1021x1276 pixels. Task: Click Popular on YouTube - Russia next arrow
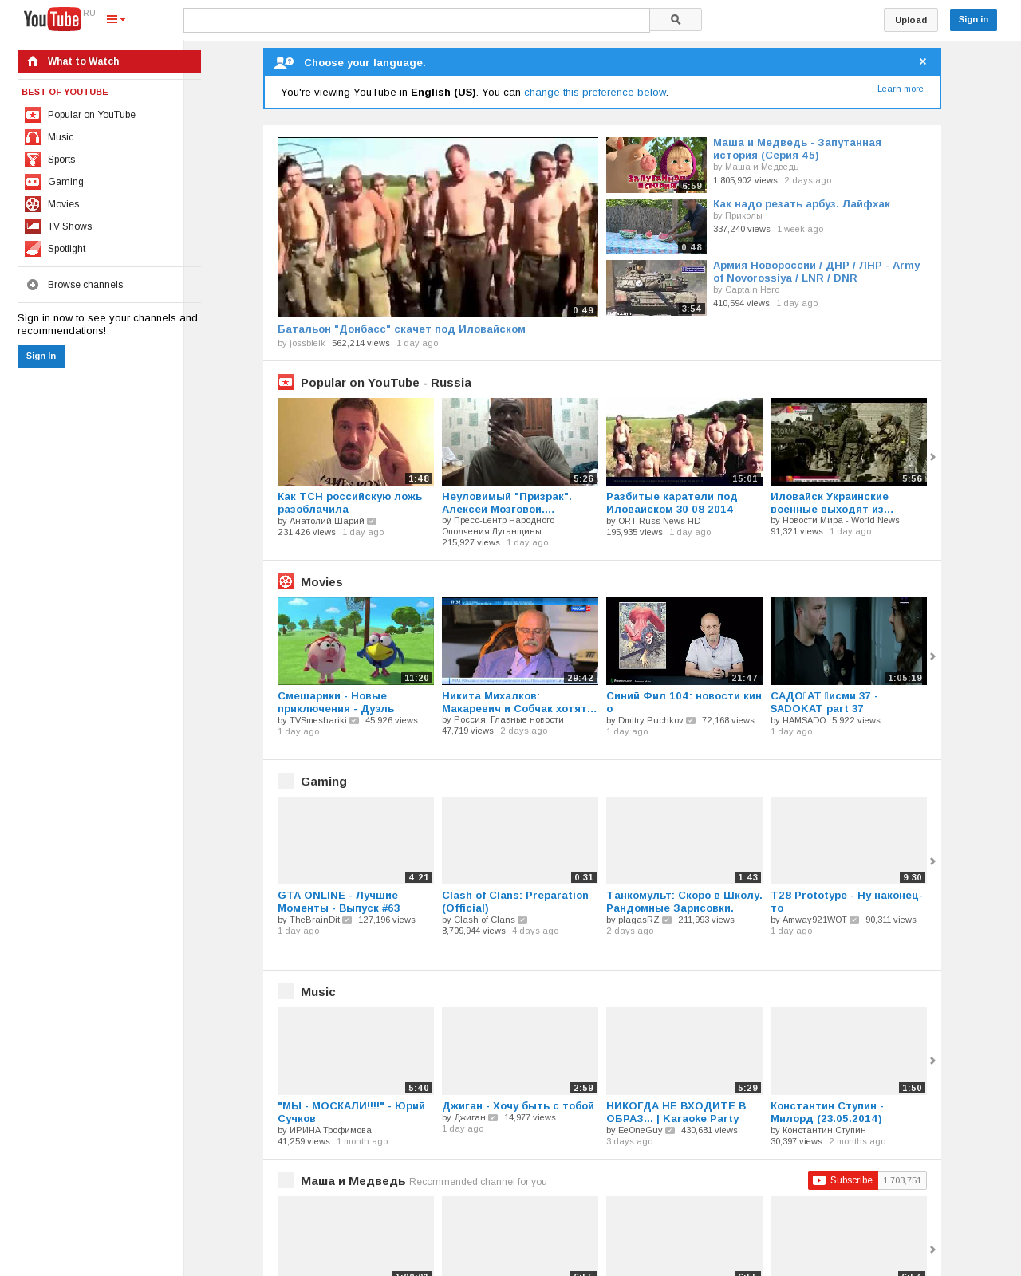(932, 457)
